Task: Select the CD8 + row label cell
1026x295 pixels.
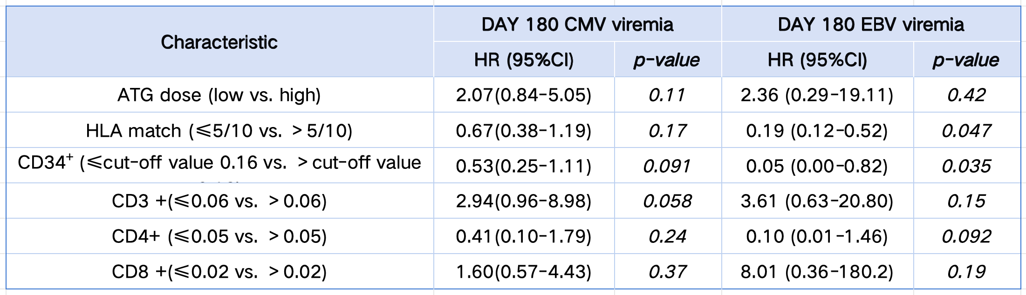Action: [219, 272]
